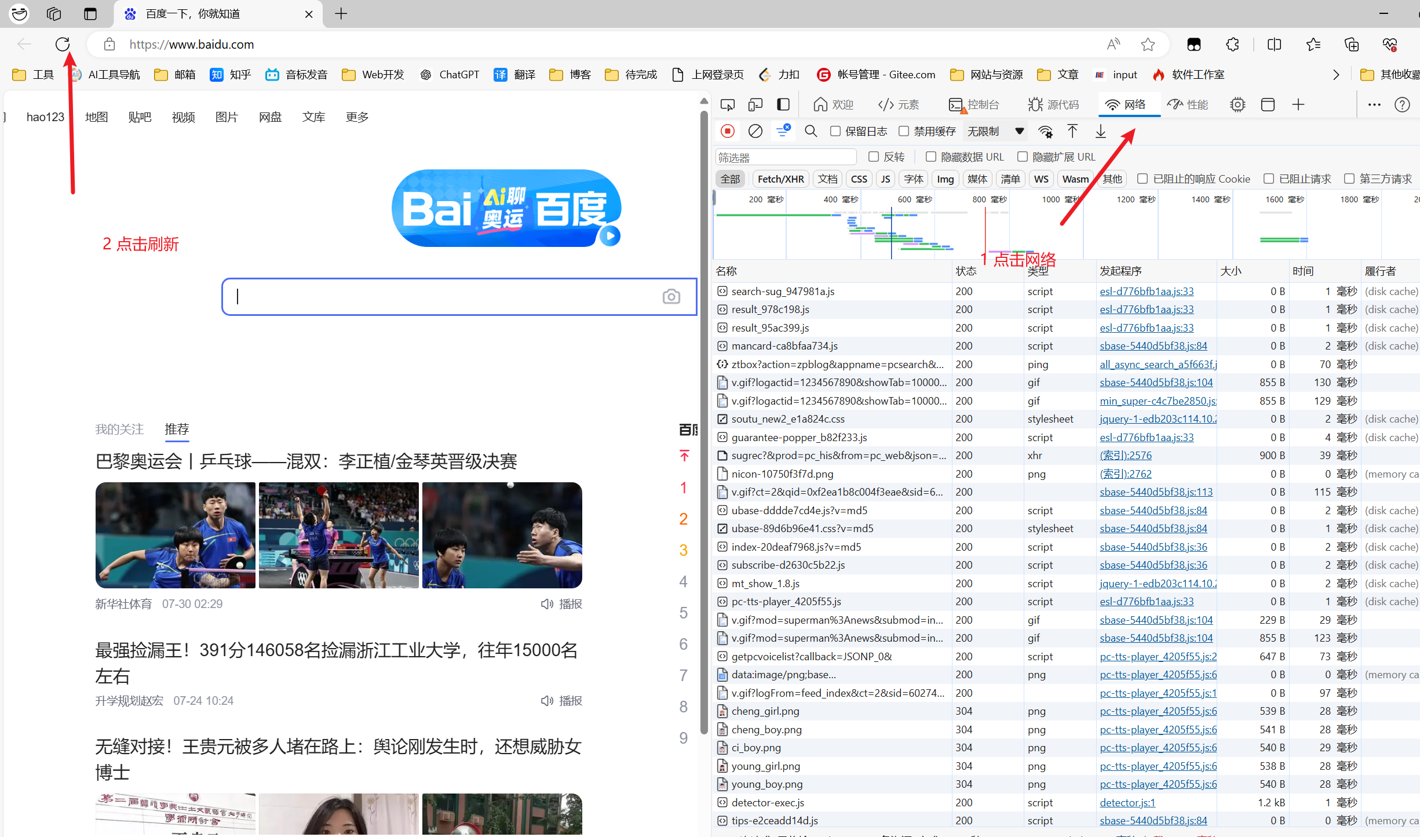Screen dimensions: 1420x837
Task: Enable the 保留日志 checkbox
Action: click(835, 131)
